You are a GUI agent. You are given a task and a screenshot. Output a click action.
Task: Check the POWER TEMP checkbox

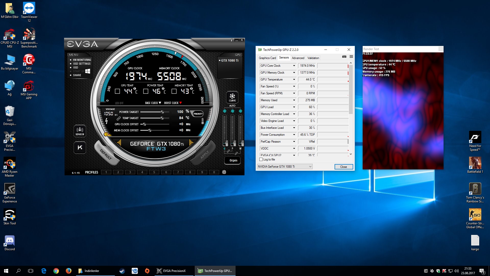pos(146,91)
